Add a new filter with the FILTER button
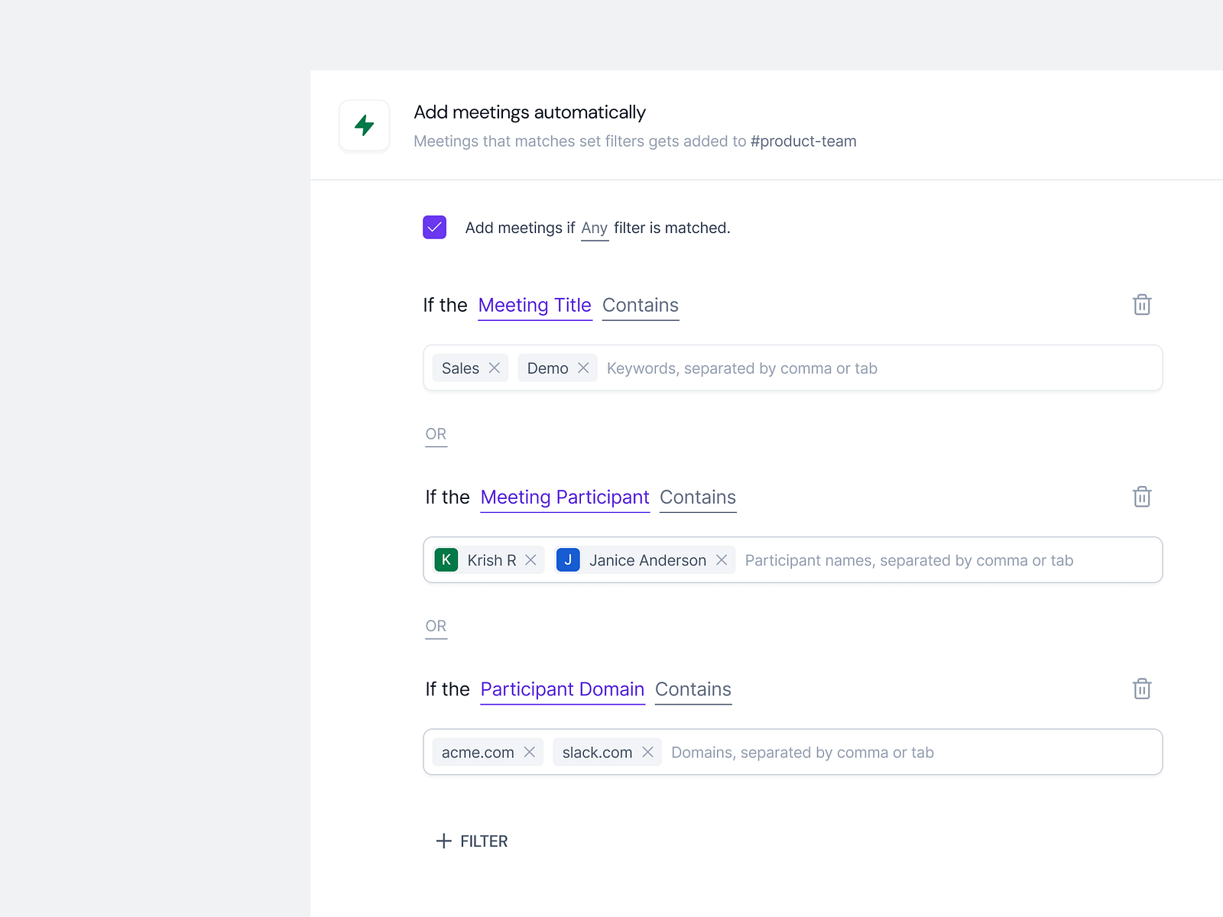This screenshot has width=1223, height=917. tap(472, 841)
